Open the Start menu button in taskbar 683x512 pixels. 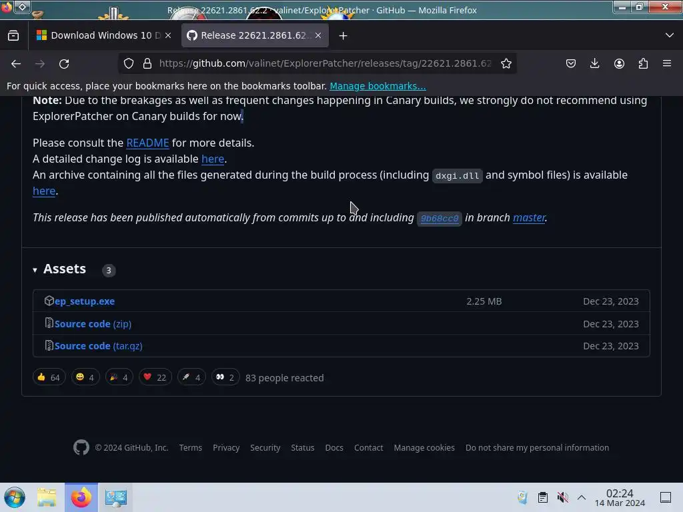(15, 497)
